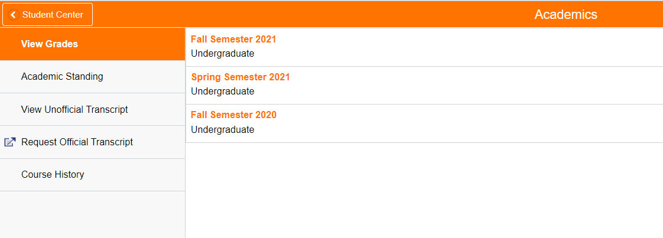Go back to Student Center

[x=48, y=15]
